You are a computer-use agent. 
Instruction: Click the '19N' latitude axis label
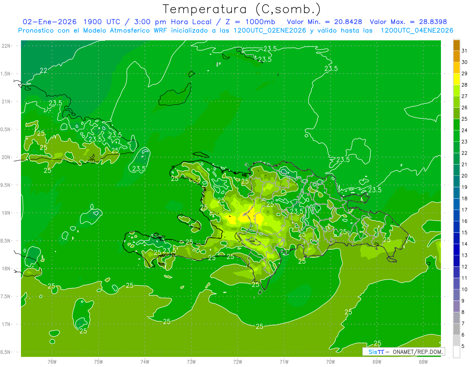6,213
